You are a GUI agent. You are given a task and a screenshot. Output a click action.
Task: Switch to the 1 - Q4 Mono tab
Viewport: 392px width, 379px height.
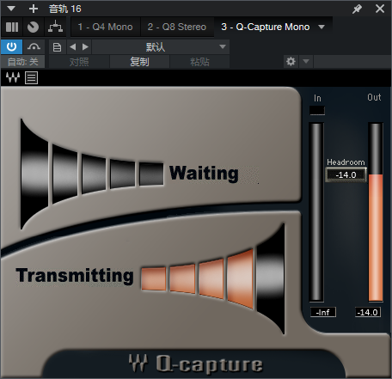click(x=105, y=27)
